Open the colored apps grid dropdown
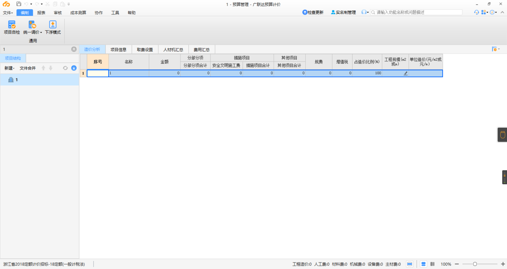507x269 pixels. point(485,12)
